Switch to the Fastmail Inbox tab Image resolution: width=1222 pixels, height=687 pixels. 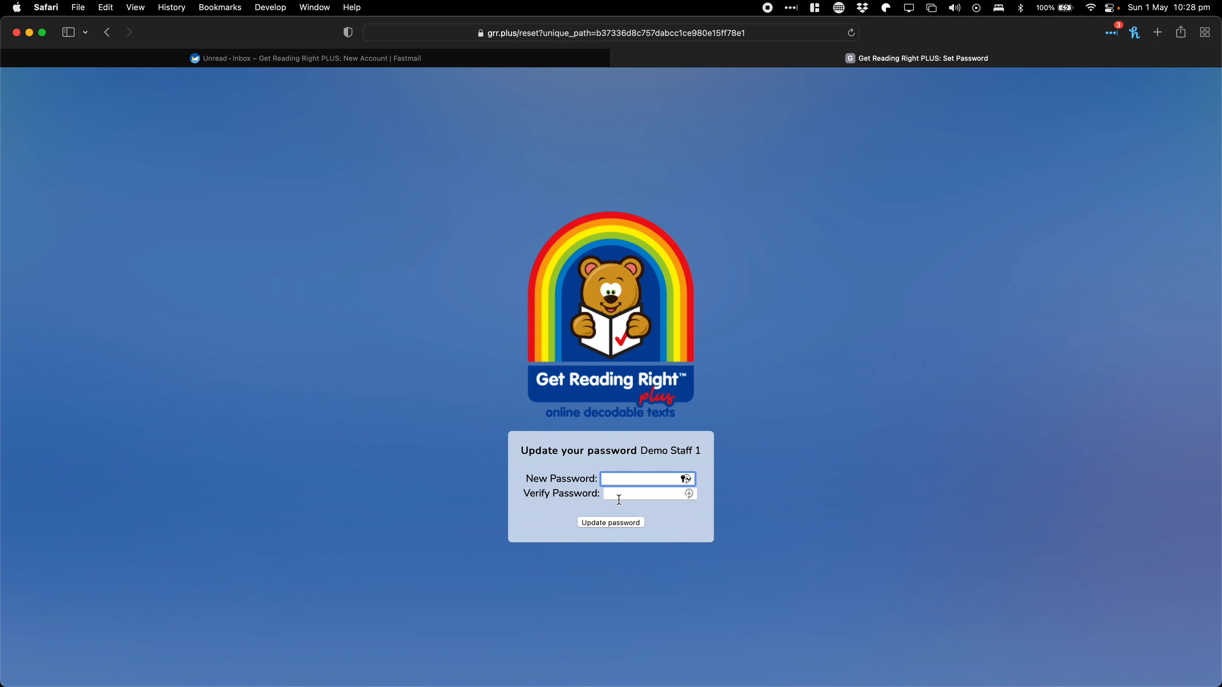click(305, 58)
